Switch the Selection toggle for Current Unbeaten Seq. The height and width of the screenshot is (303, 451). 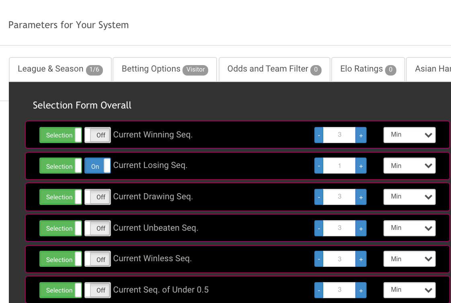pos(61,228)
